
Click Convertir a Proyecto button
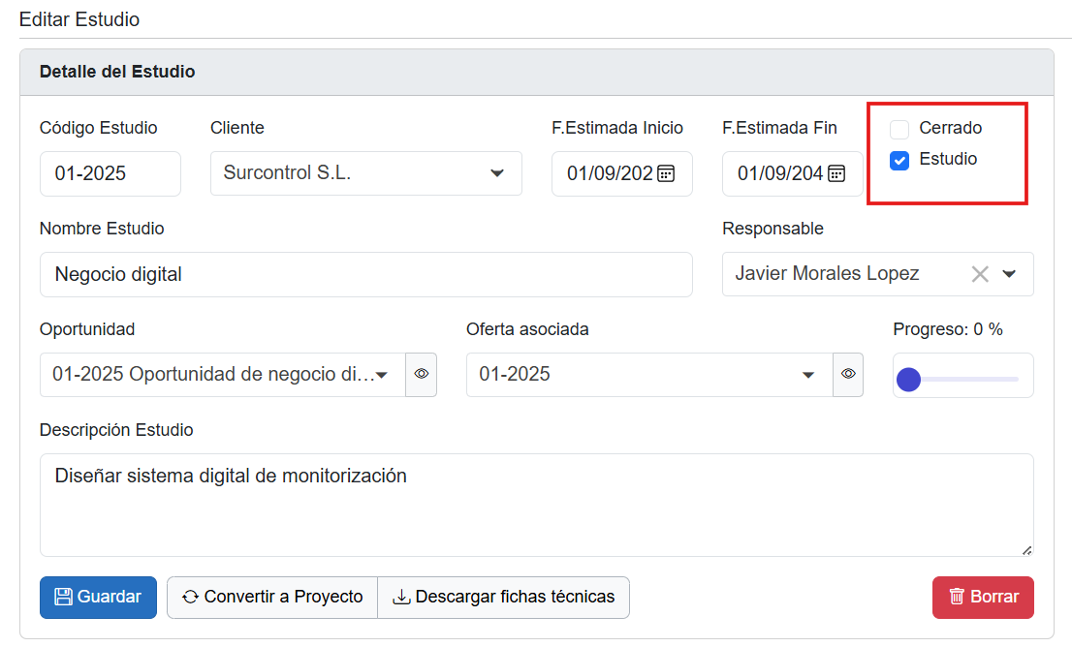pos(272,597)
